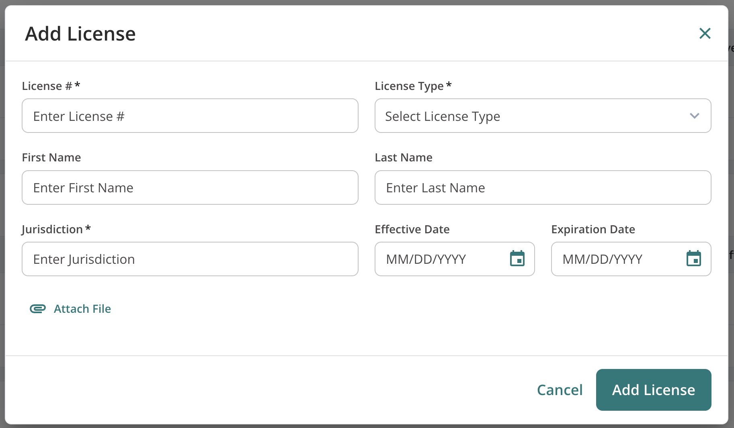Expand the License Type chevron
Viewport: 734px width, 428px height.
(x=695, y=116)
